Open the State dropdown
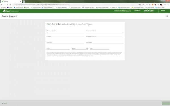The image size is (170, 106). coord(80,48)
